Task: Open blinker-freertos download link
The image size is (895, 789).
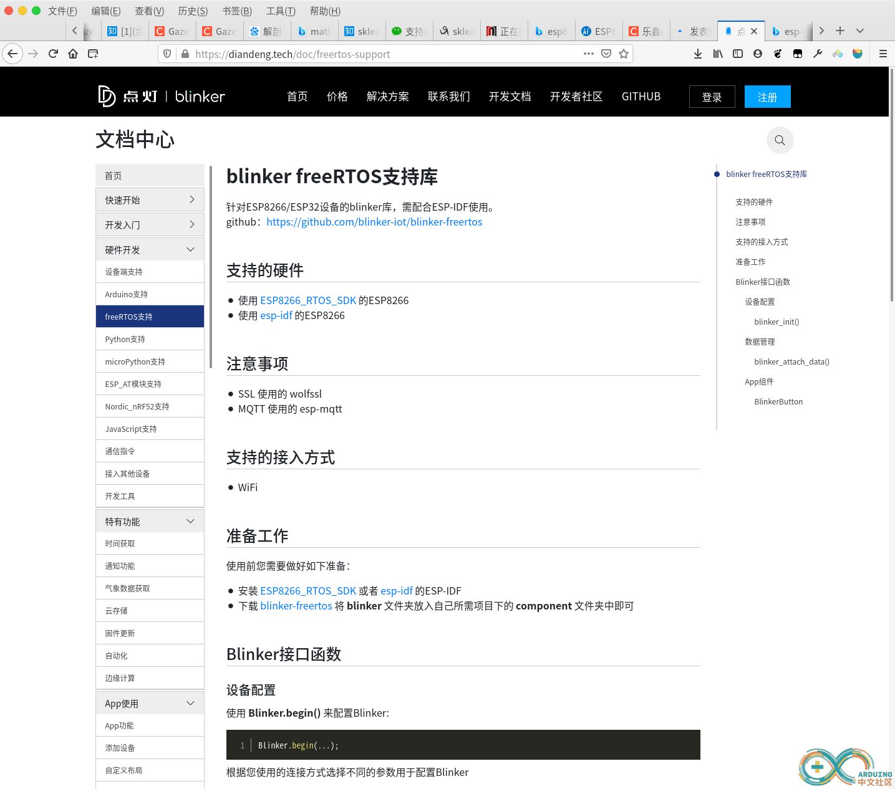Action: tap(296, 606)
